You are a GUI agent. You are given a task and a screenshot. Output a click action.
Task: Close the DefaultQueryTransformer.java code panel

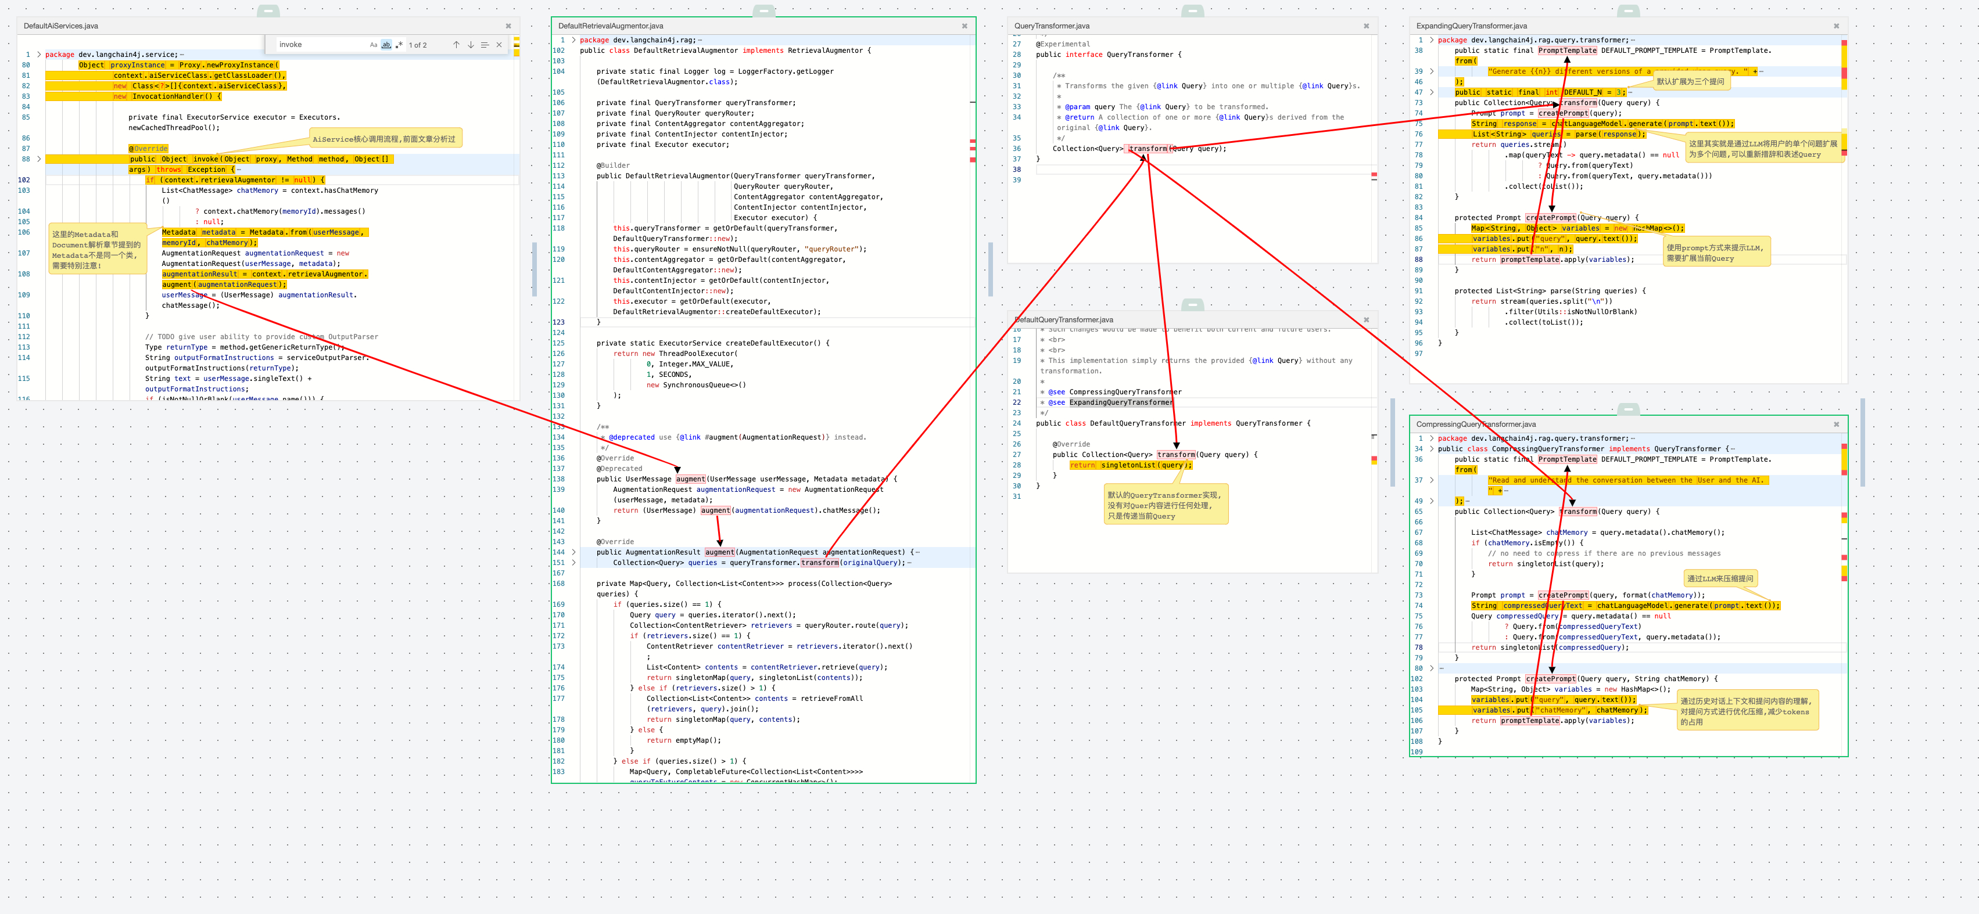click(x=1367, y=321)
